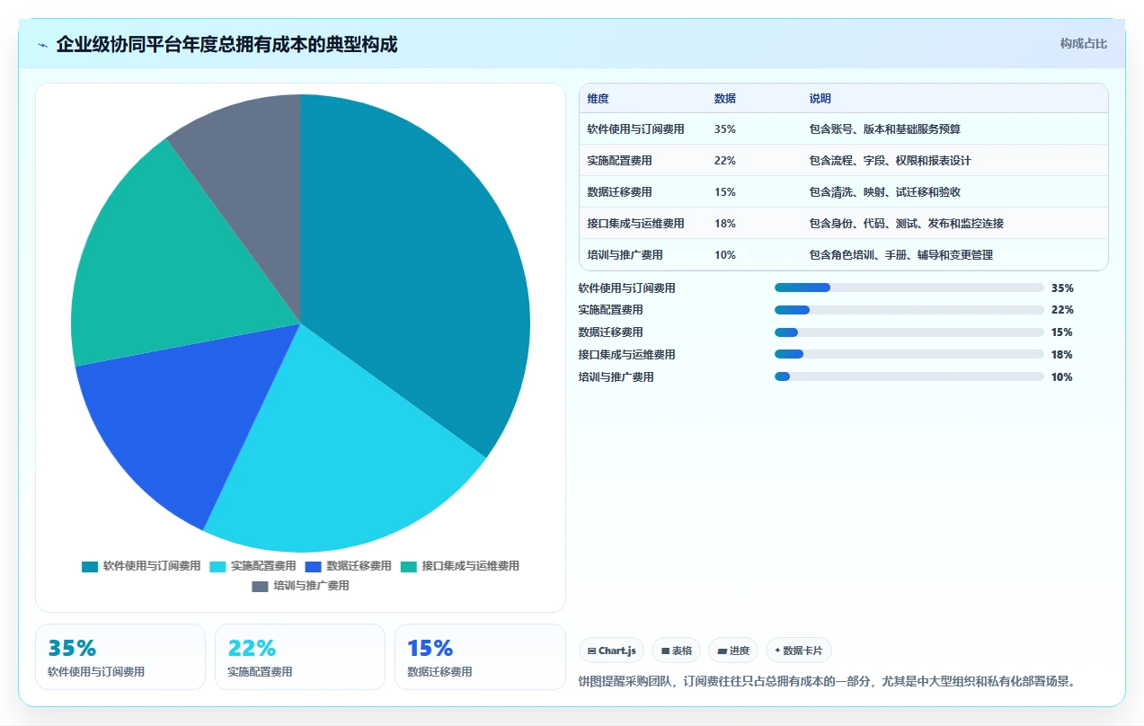Click the 进度 chip

tap(733, 651)
